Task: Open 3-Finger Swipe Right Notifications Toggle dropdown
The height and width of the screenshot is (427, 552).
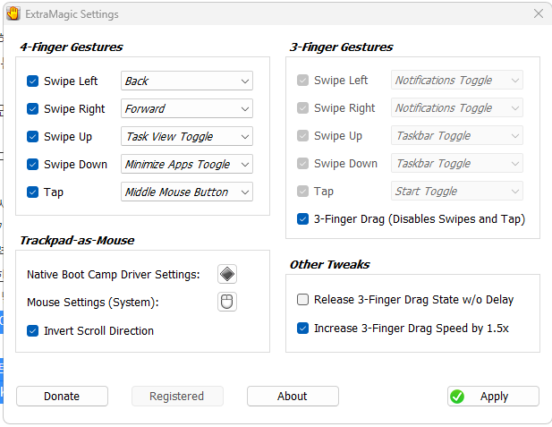Action: coord(457,107)
